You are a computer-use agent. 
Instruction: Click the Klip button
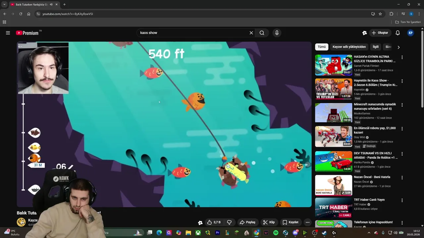click(x=269, y=222)
